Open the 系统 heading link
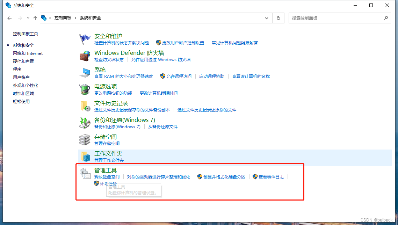Viewport: 398px width, 225px height. coord(100,70)
